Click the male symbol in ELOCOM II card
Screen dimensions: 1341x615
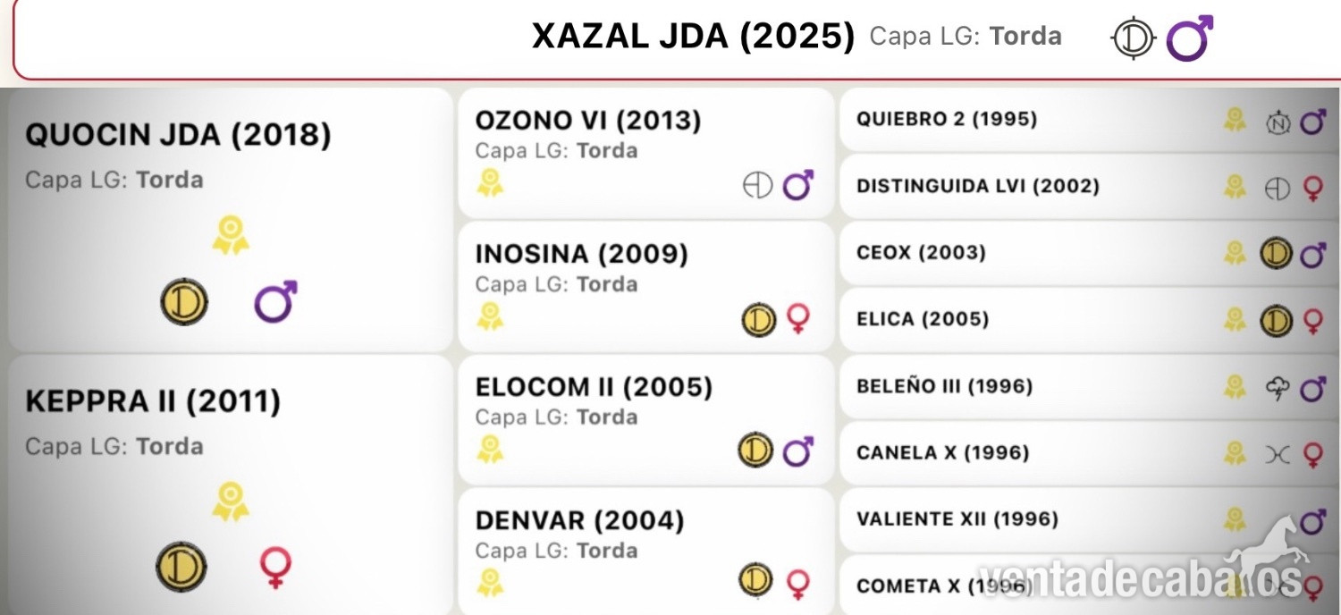797,450
